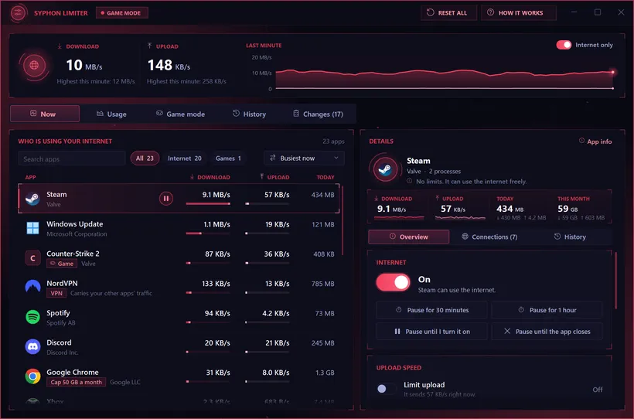Click the upload arrow icon in header
This screenshot has width=634, height=419.
149,46
